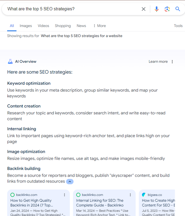Open Learn more about AI Overview
Screen dimensions: 185x216
click(x=158, y=61)
